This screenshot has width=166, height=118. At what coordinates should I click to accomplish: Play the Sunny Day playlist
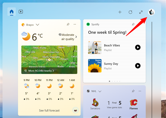click(x=138, y=66)
